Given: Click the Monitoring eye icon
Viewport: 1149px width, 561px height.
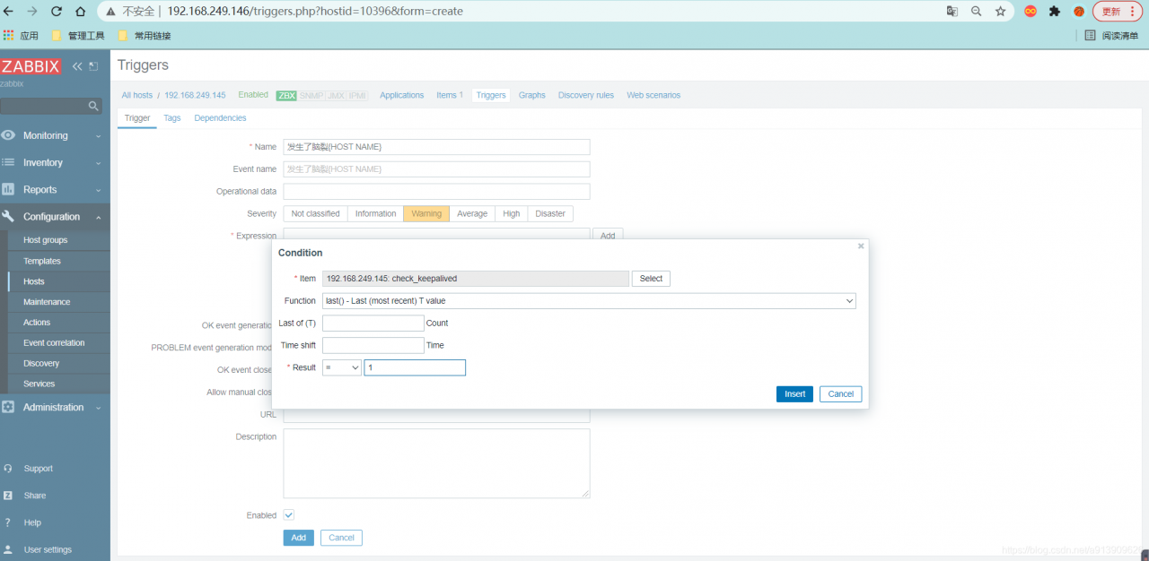Looking at the screenshot, I should pos(8,135).
